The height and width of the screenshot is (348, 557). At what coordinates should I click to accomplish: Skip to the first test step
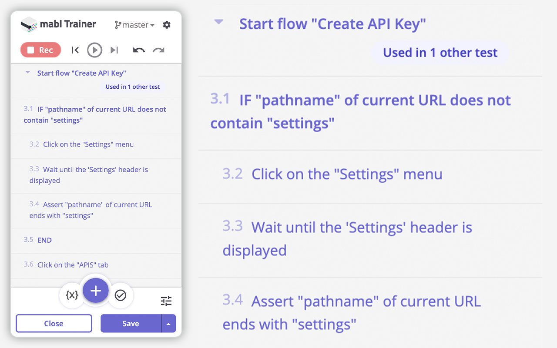75,50
